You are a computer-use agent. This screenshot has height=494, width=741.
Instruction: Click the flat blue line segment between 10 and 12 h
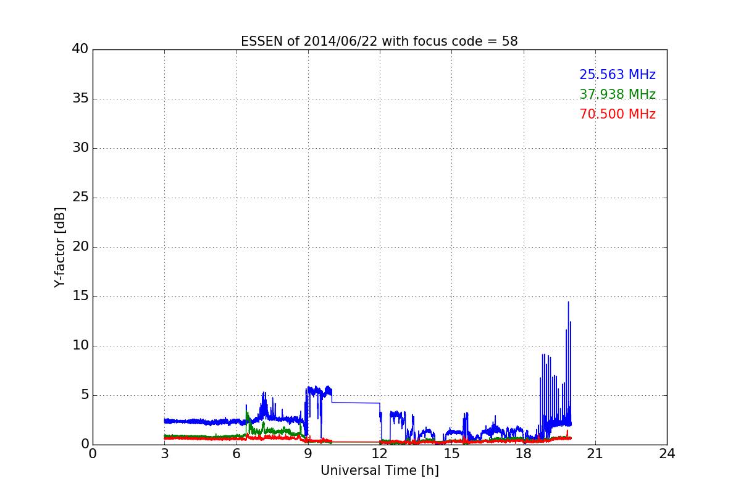pos(356,403)
